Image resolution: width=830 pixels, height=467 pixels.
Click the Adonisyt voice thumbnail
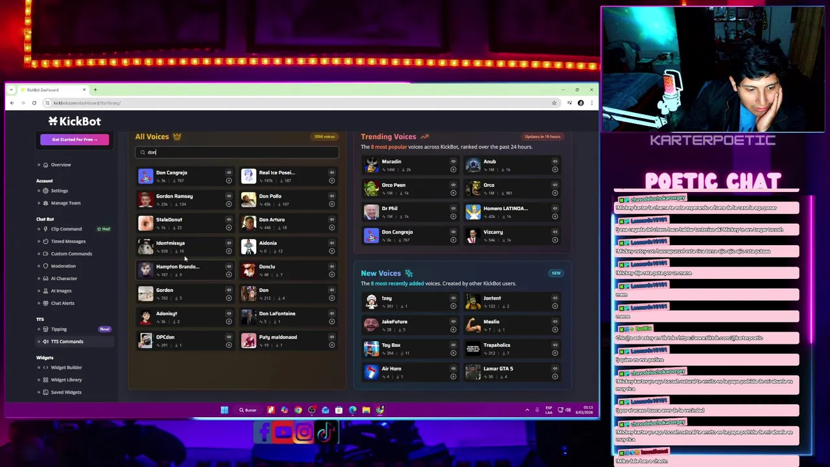pos(146,317)
